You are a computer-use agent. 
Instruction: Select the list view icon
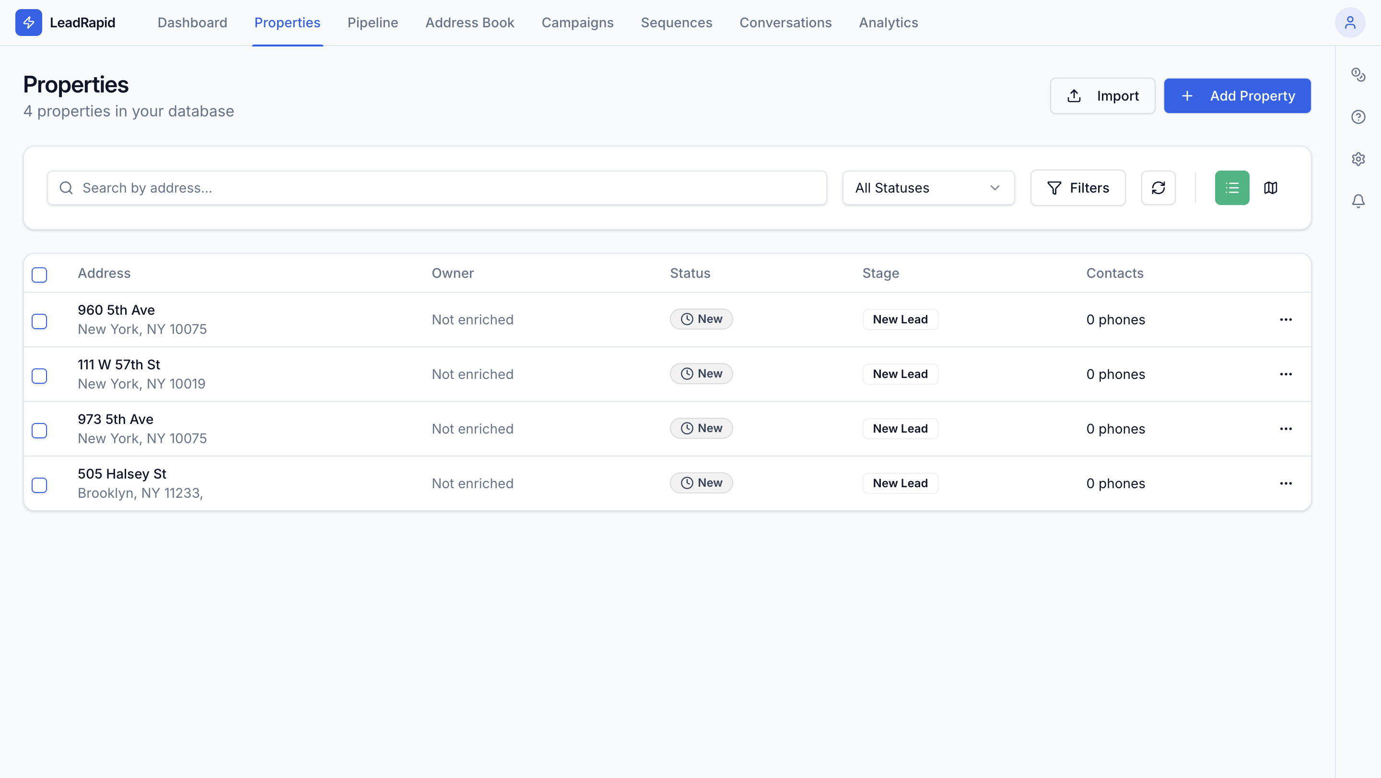click(x=1231, y=187)
